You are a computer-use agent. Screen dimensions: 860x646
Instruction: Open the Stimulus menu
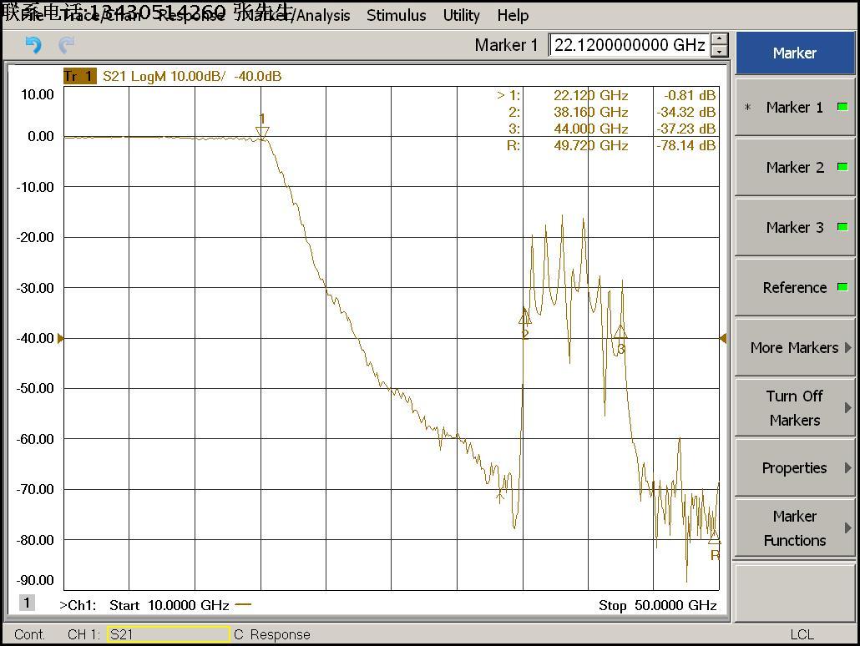[396, 15]
